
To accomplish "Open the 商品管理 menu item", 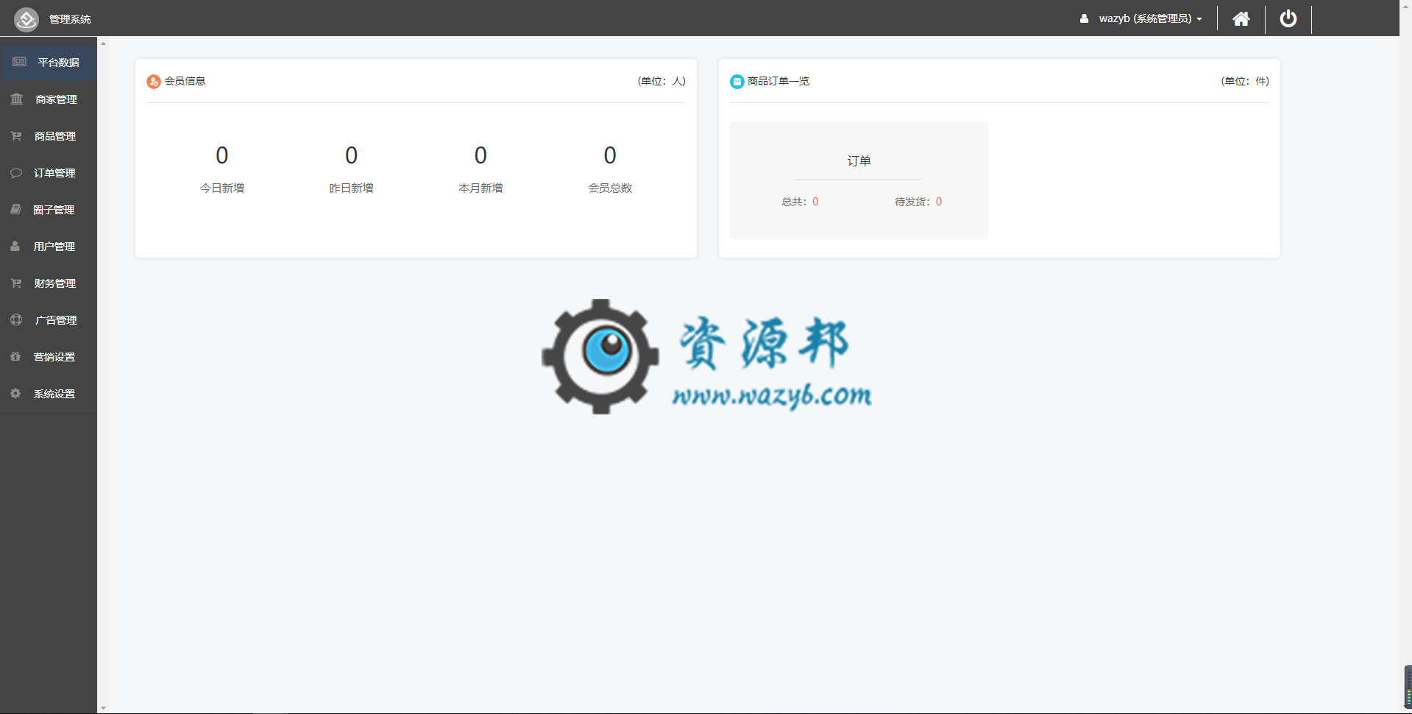I will click(49, 136).
